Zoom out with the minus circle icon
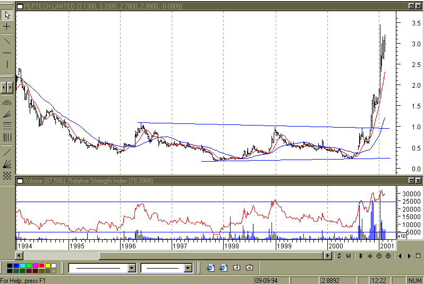This screenshot has width=424, height=284. [379, 256]
